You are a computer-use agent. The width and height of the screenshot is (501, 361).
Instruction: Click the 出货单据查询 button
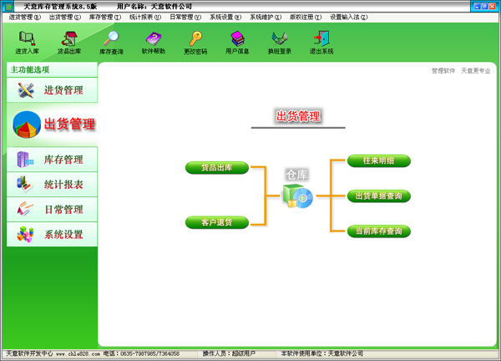tap(378, 196)
